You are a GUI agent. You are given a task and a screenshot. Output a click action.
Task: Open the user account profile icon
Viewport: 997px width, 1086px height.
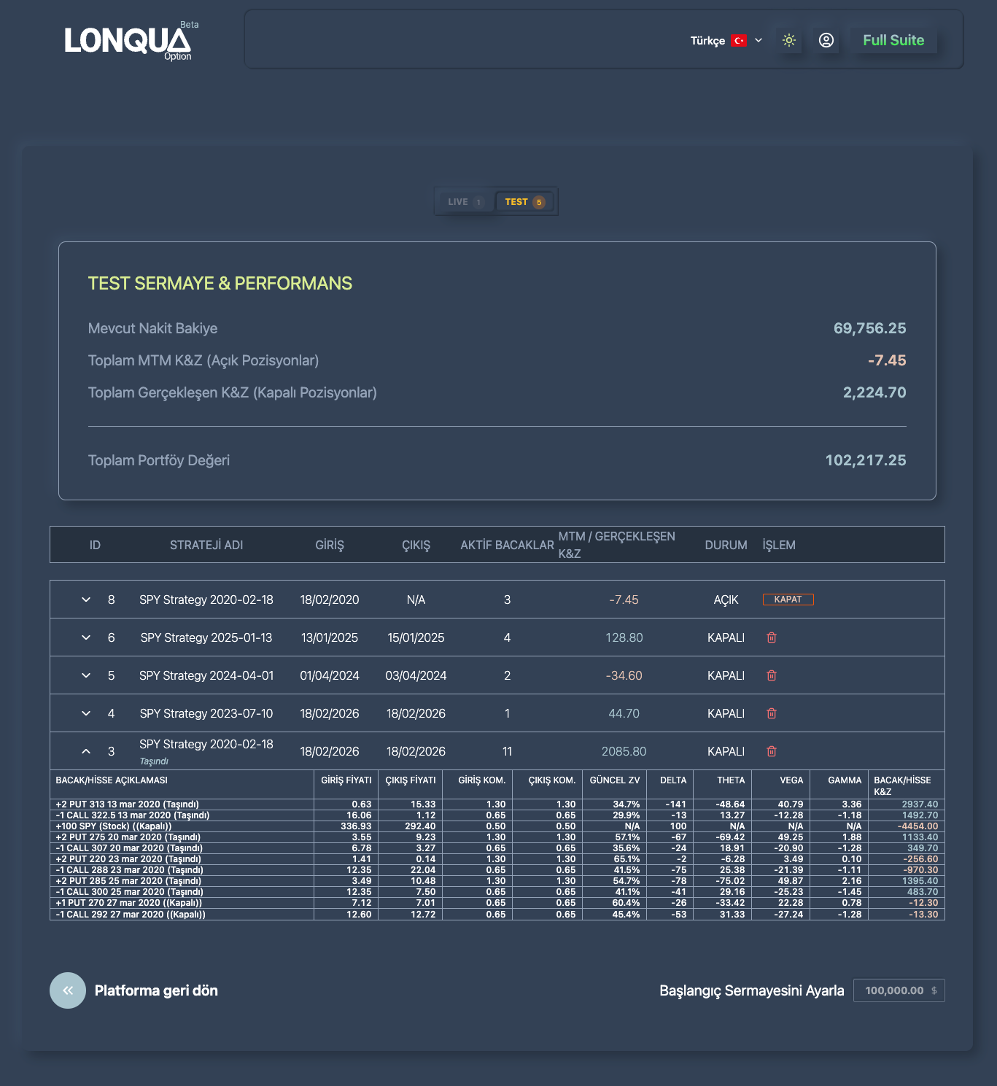(x=826, y=40)
